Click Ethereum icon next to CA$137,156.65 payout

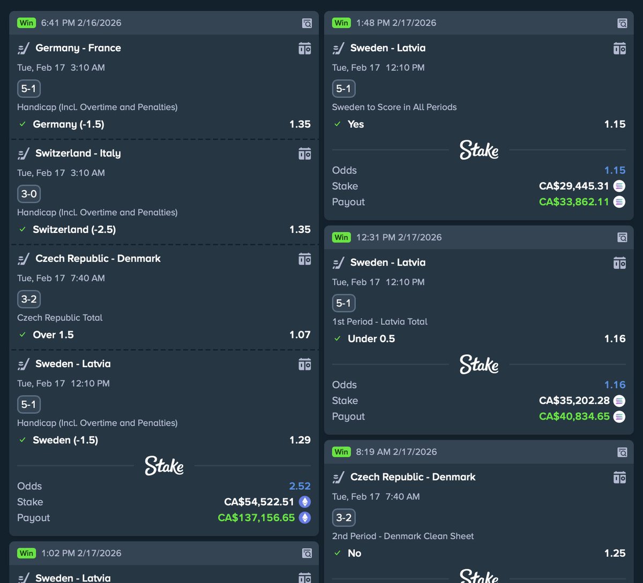click(x=304, y=518)
